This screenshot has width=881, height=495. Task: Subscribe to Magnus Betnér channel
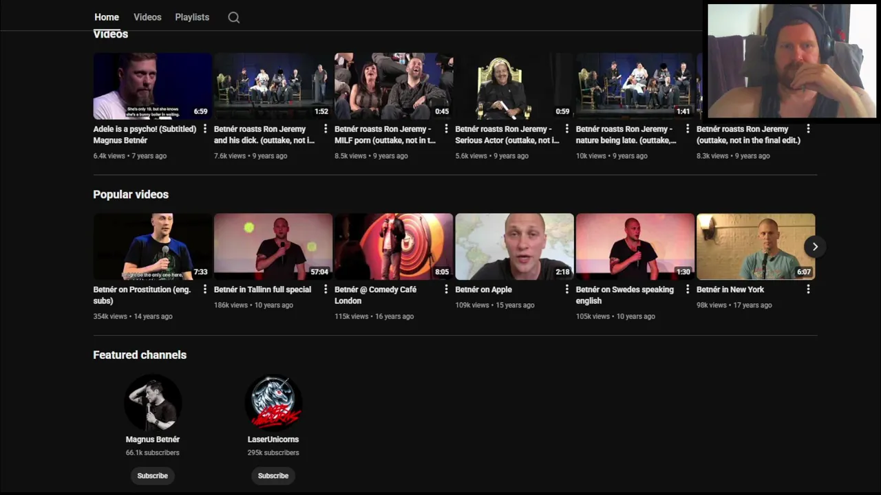(152, 476)
